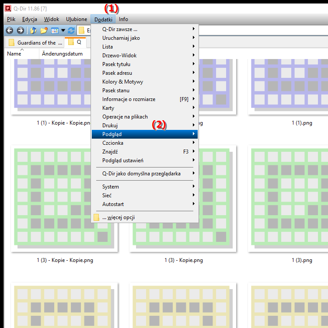Expand the Uruchamiaj jako submenu
The image size is (328, 328).
145,38
